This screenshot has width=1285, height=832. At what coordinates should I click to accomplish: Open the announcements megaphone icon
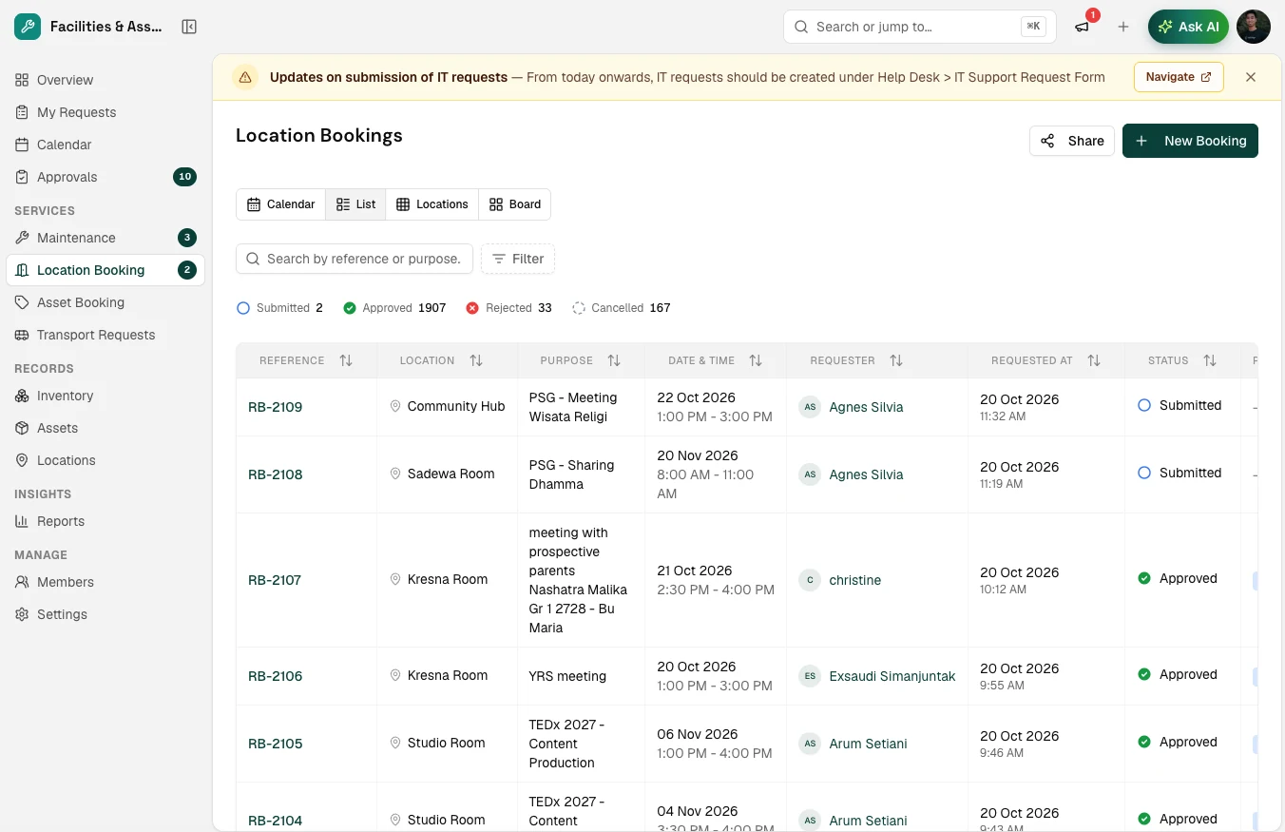(1082, 27)
